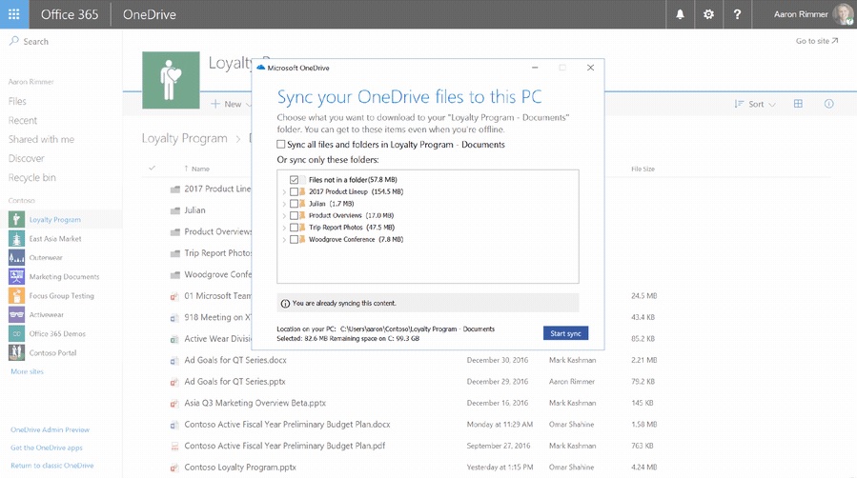Open the More sites link

[x=28, y=371]
